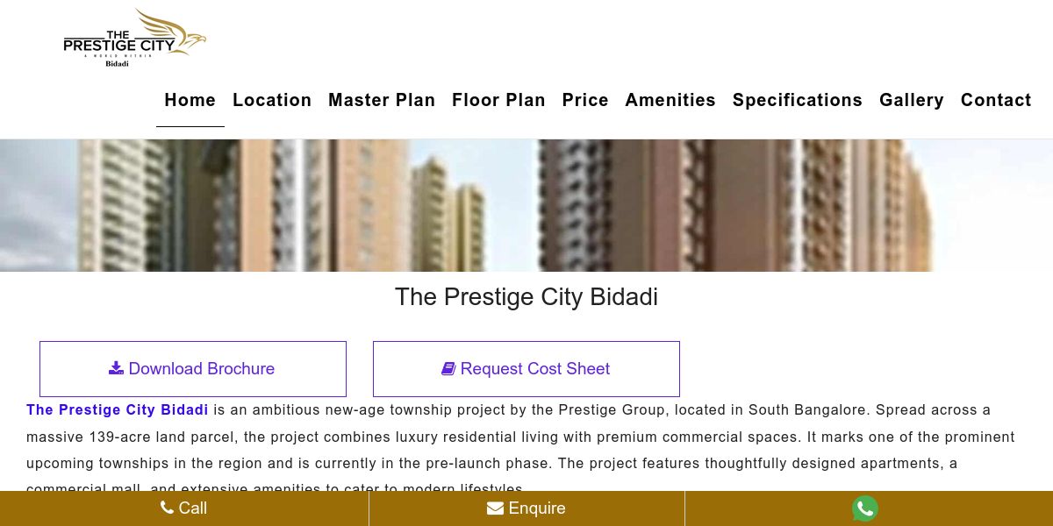Viewport: 1053px width, 526px height.
Task: Click the Download Brochure button label
Action: click(x=202, y=369)
